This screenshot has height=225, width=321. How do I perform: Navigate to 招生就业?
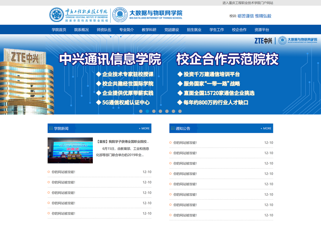pyautogui.click(x=194, y=30)
